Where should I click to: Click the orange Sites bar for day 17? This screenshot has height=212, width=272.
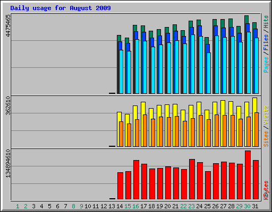pyautogui.click(x=145, y=130)
